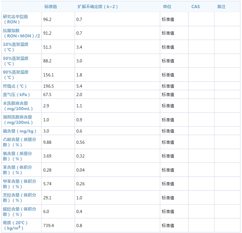Click the 备注 column header
The height and width of the screenshot is (233, 242).
point(221,7)
